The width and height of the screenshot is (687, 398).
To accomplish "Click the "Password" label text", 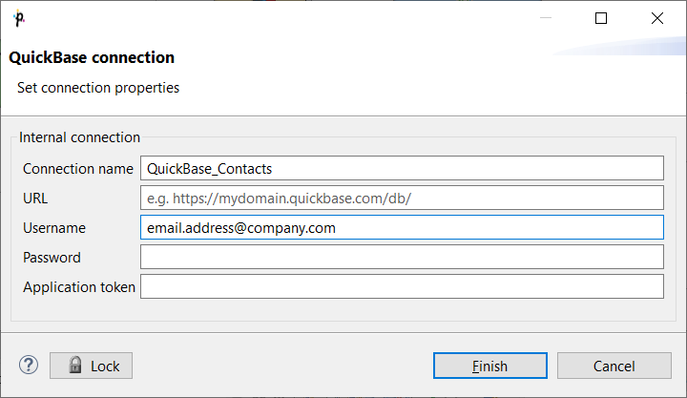I will 52,258.
